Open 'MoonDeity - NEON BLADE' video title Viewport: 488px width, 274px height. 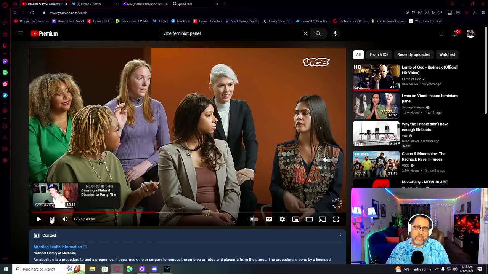[x=424, y=182]
